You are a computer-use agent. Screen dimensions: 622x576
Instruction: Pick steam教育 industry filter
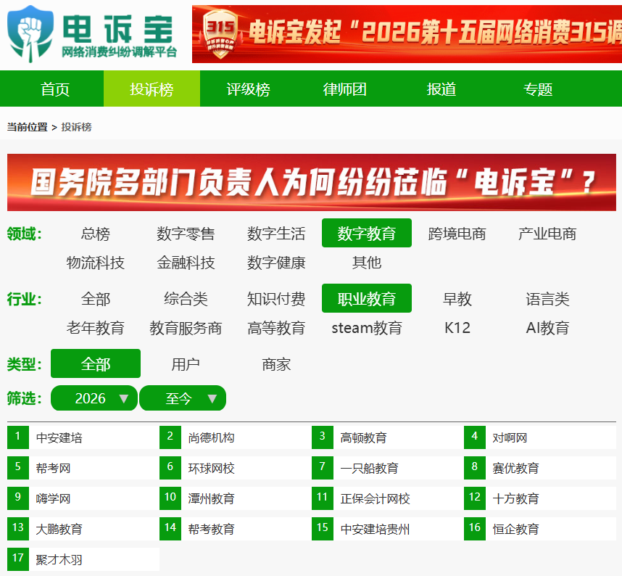(367, 328)
